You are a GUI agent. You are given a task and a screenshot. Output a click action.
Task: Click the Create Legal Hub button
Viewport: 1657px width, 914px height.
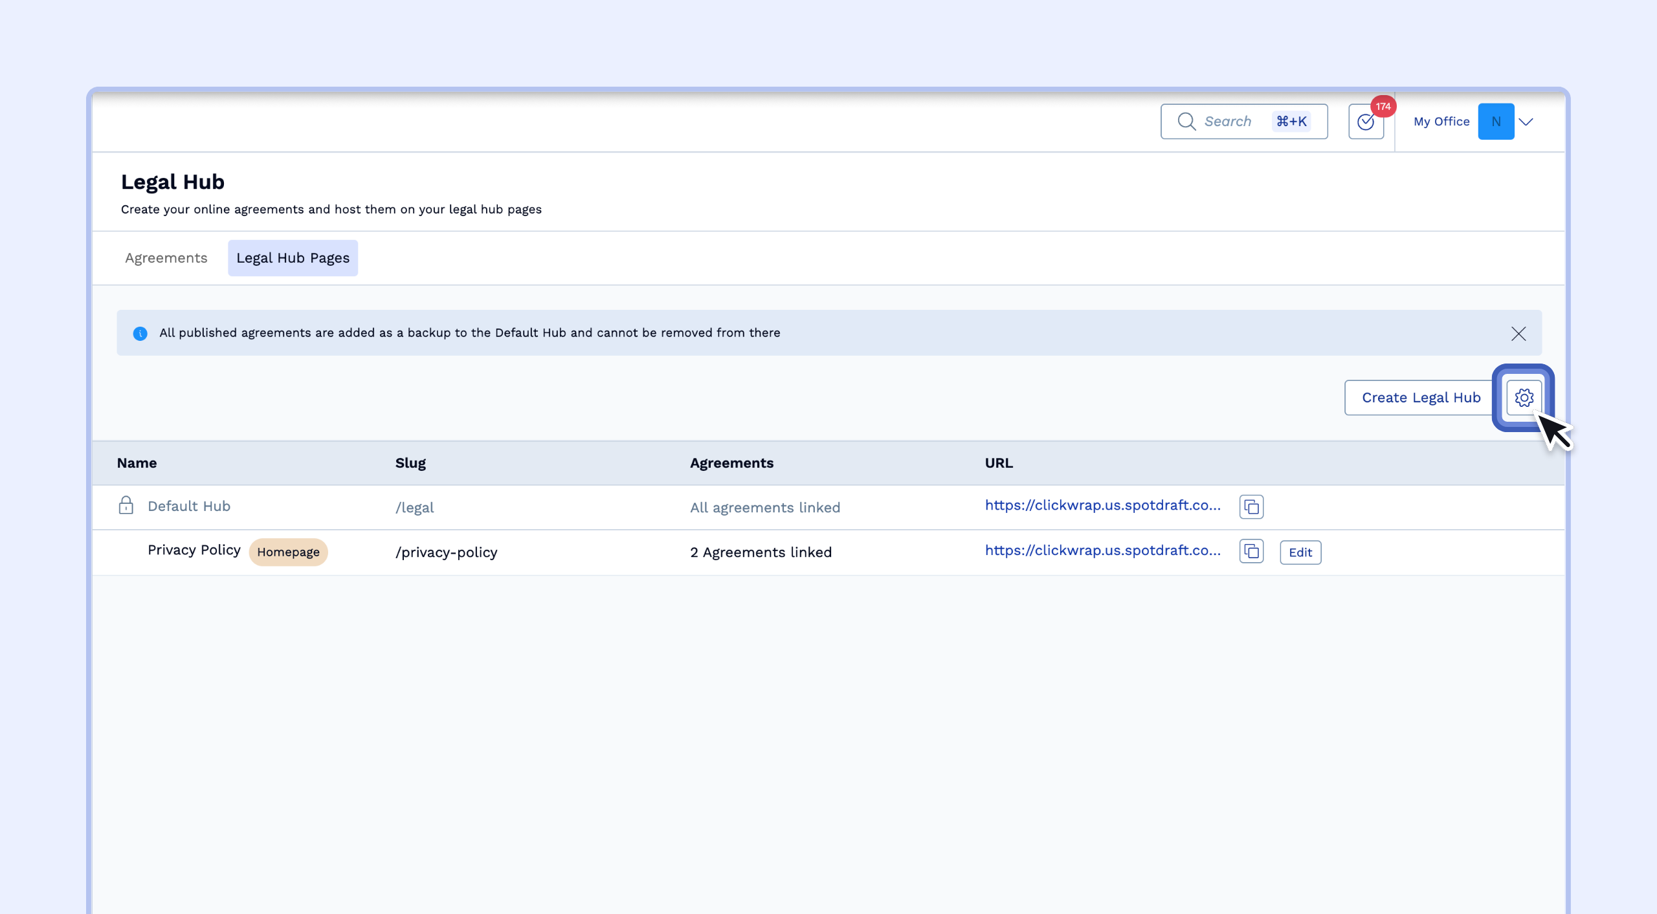pos(1421,397)
